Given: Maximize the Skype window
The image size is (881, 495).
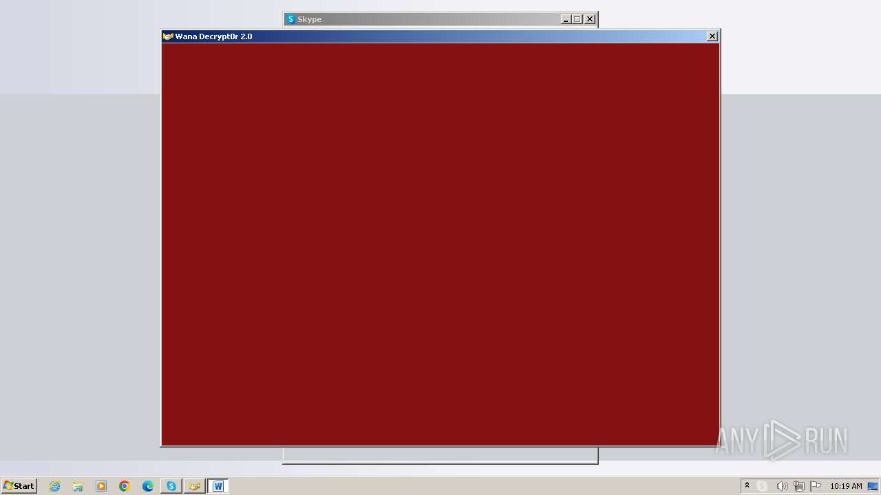Looking at the screenshot, I should 577,19.
